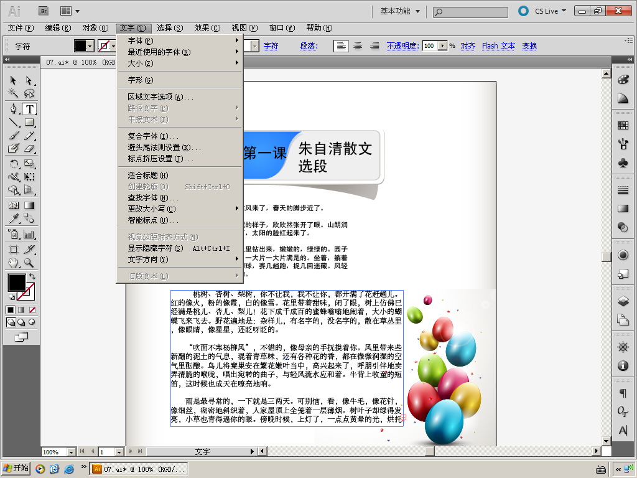This screenshot has width=637, height=478.
Task: Select the Hand tool
Action: coord(13,263)
